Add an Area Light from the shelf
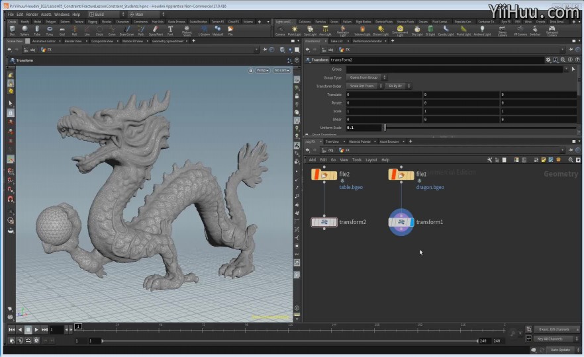 click(325, 30)
